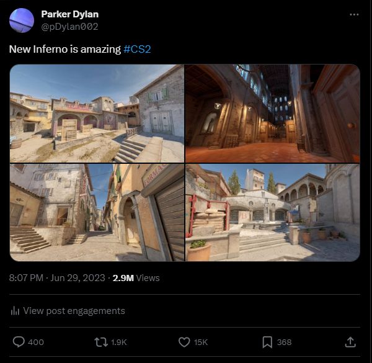This screenshot has width=372, height=363.
Task: Open the #CS2 hashtag link
Action: [x=137, y=49]
